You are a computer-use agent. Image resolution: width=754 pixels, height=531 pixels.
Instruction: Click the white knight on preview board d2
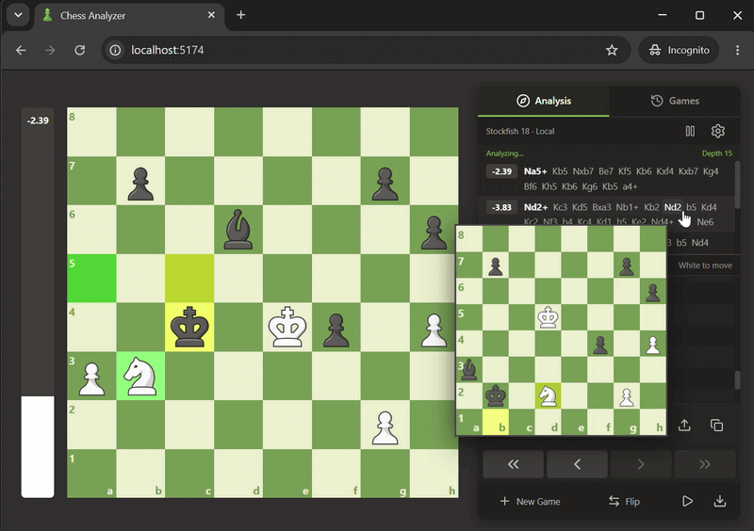coord(548,396)
